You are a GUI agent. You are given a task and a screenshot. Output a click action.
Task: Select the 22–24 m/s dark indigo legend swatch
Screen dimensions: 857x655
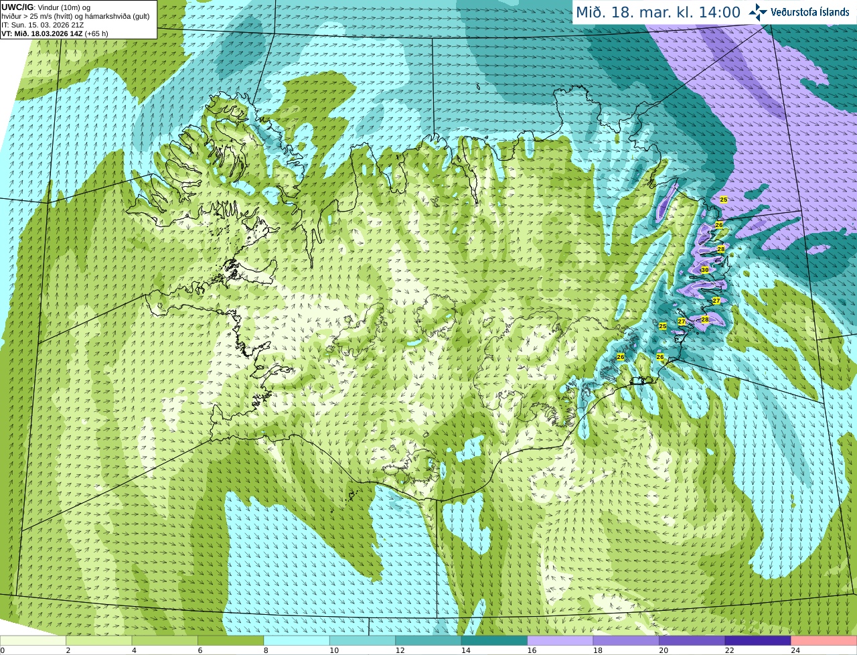[758, 640]
